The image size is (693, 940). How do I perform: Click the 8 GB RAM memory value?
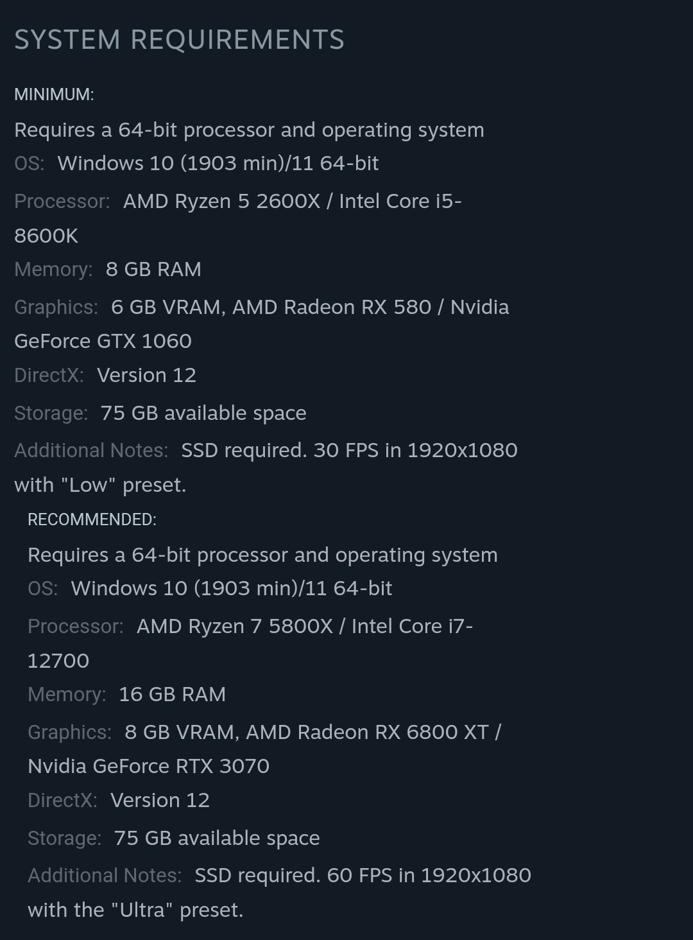[x=153, y=269]
